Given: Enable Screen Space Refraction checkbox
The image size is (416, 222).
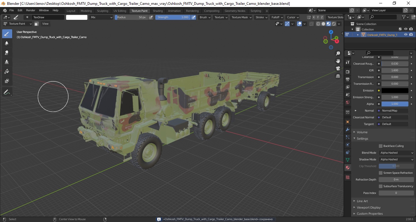Looking at the screenshot, I should 381,173.
